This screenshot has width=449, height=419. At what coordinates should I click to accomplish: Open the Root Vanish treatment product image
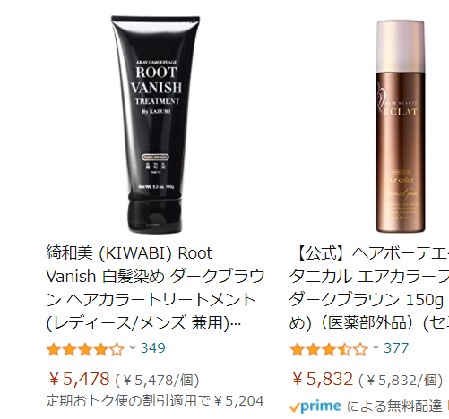coord(155,124)
